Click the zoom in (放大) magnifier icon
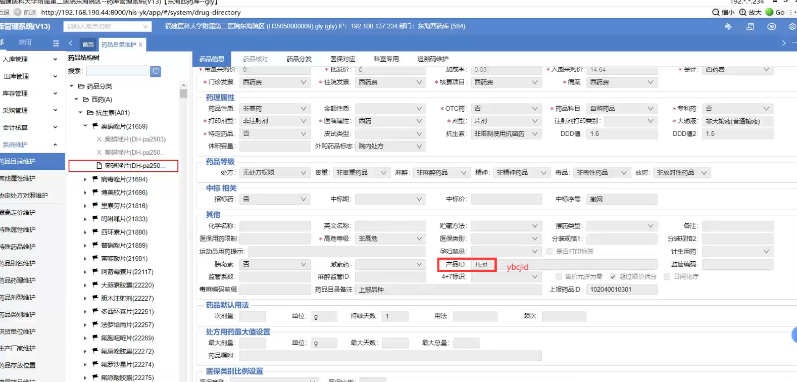 point(742,12)
